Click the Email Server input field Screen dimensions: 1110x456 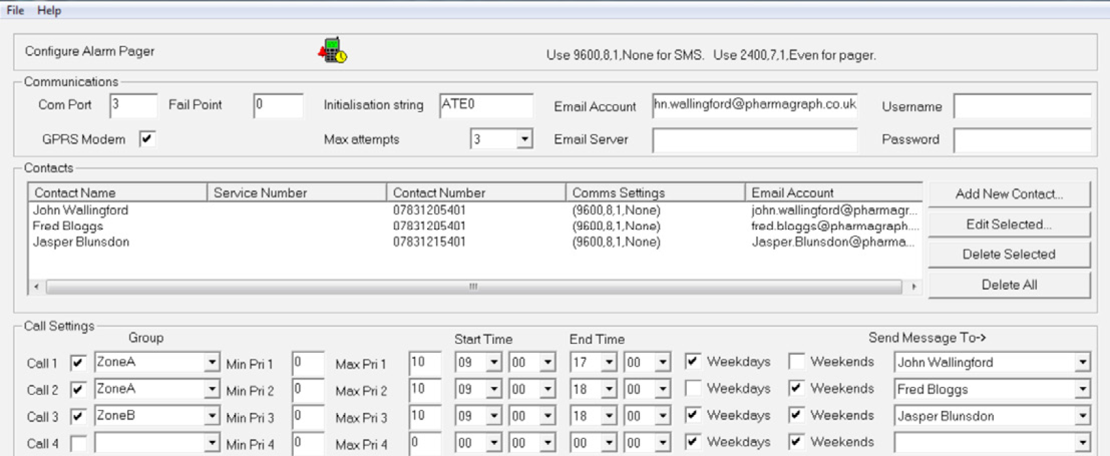[755, 140]
